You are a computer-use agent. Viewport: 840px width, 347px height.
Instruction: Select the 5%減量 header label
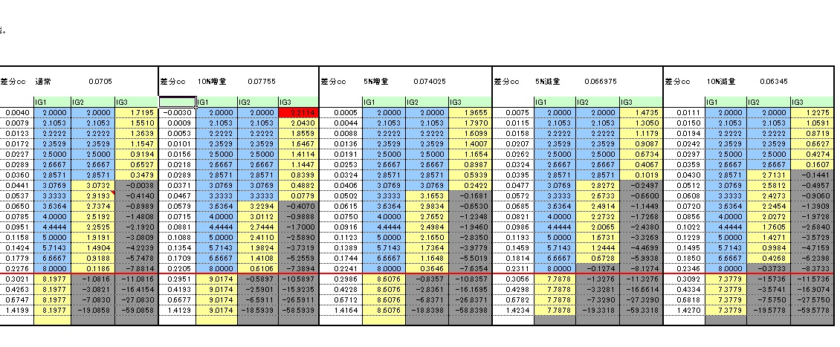click(548, 82)
